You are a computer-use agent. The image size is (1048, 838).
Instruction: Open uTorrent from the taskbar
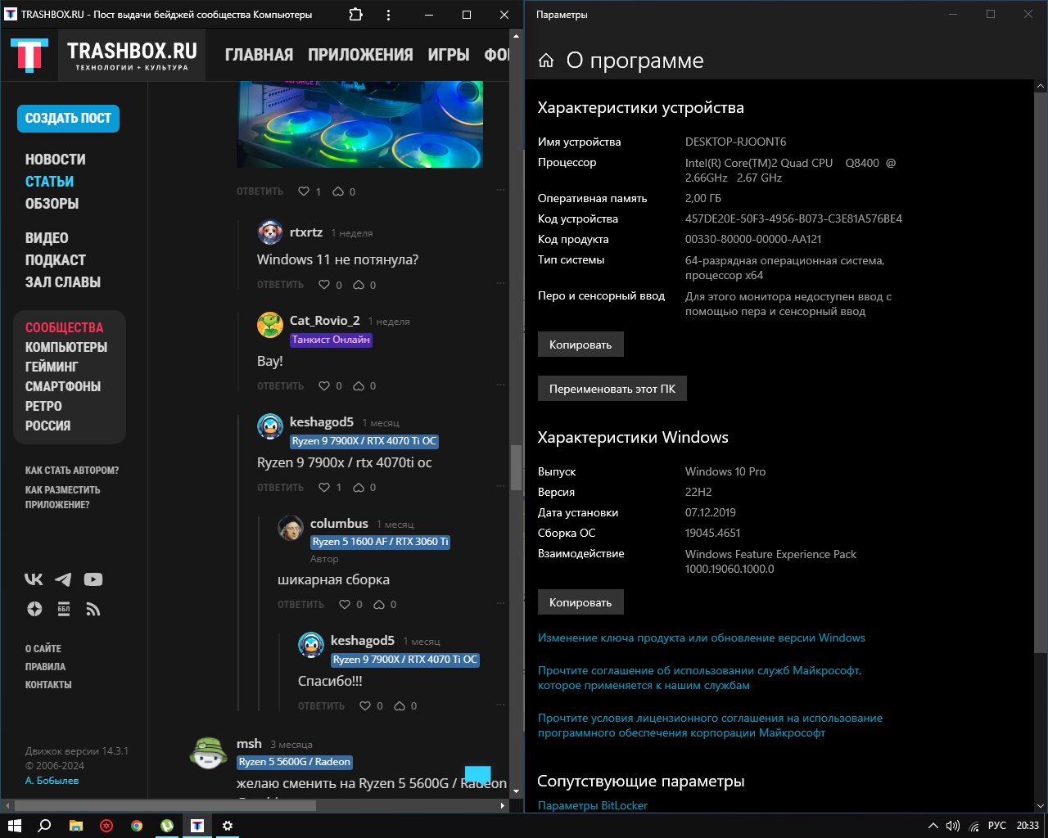click(167, 826)
